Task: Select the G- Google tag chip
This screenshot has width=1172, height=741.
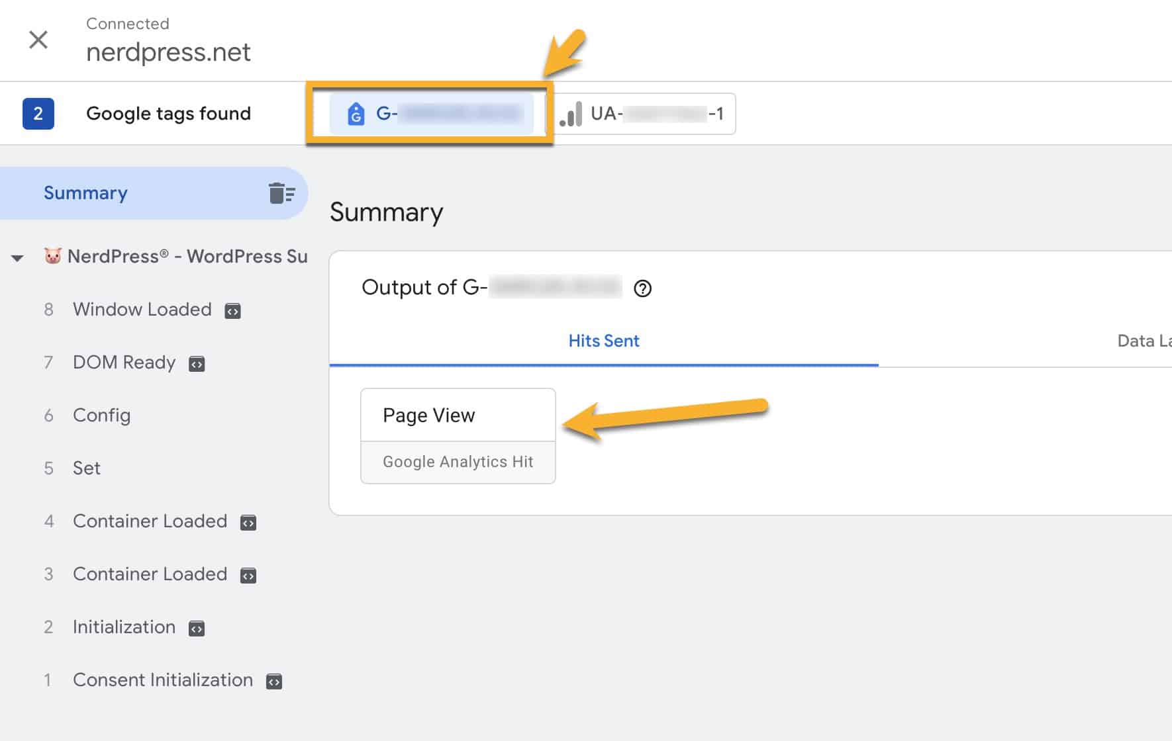Action: (430, 113)
